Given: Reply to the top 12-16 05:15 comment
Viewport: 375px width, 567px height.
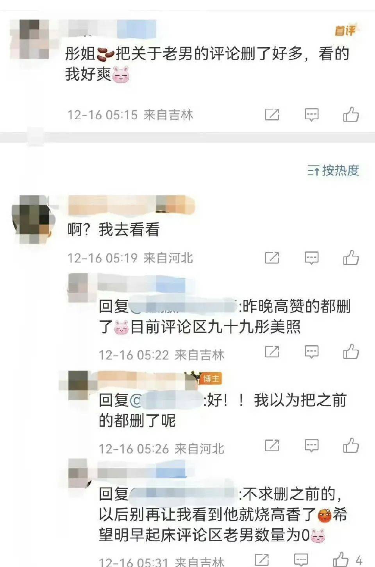Looking at the screenshot, I should click(x=311, y=115).
